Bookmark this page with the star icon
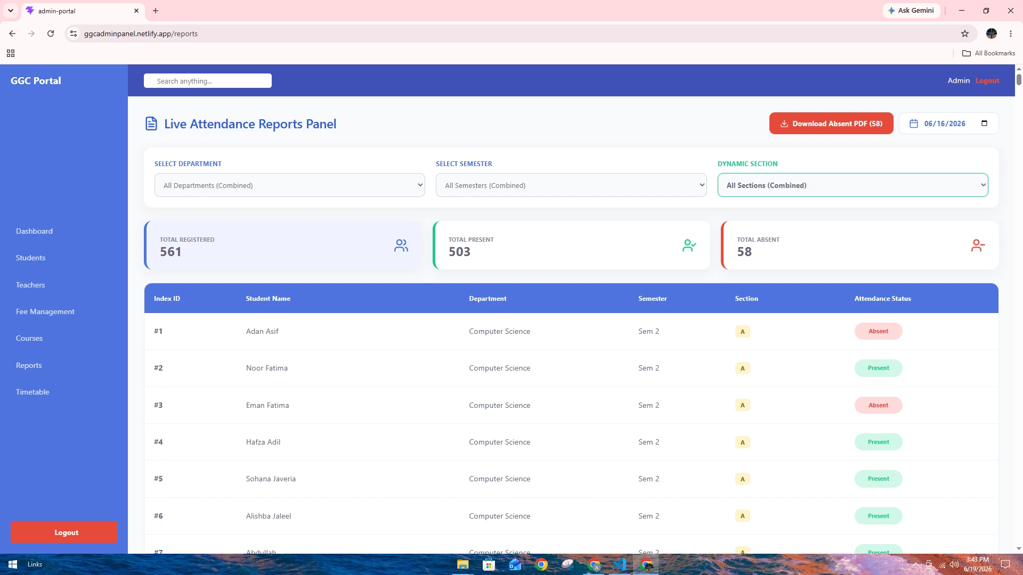Image resolution: width=1023 pixels, height=575 pixels. click(x=965, y=34)
